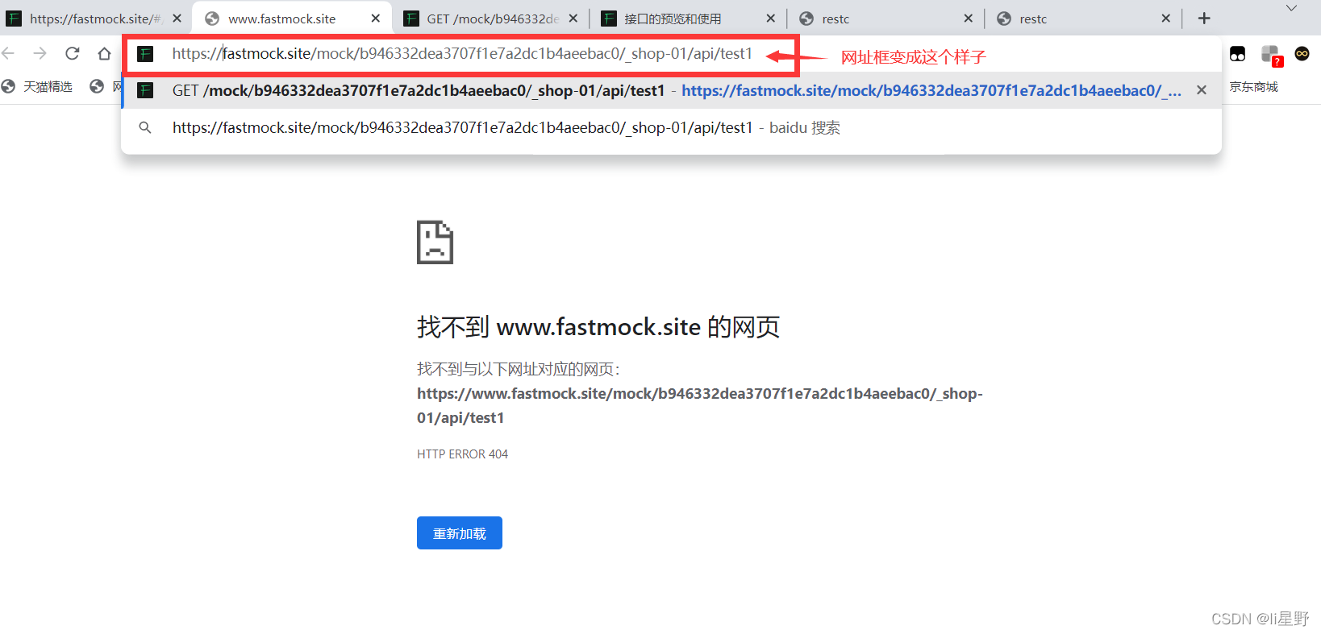Close the restc tab nearest the plus button
Screen dimensions: 1321x634
1166,19
